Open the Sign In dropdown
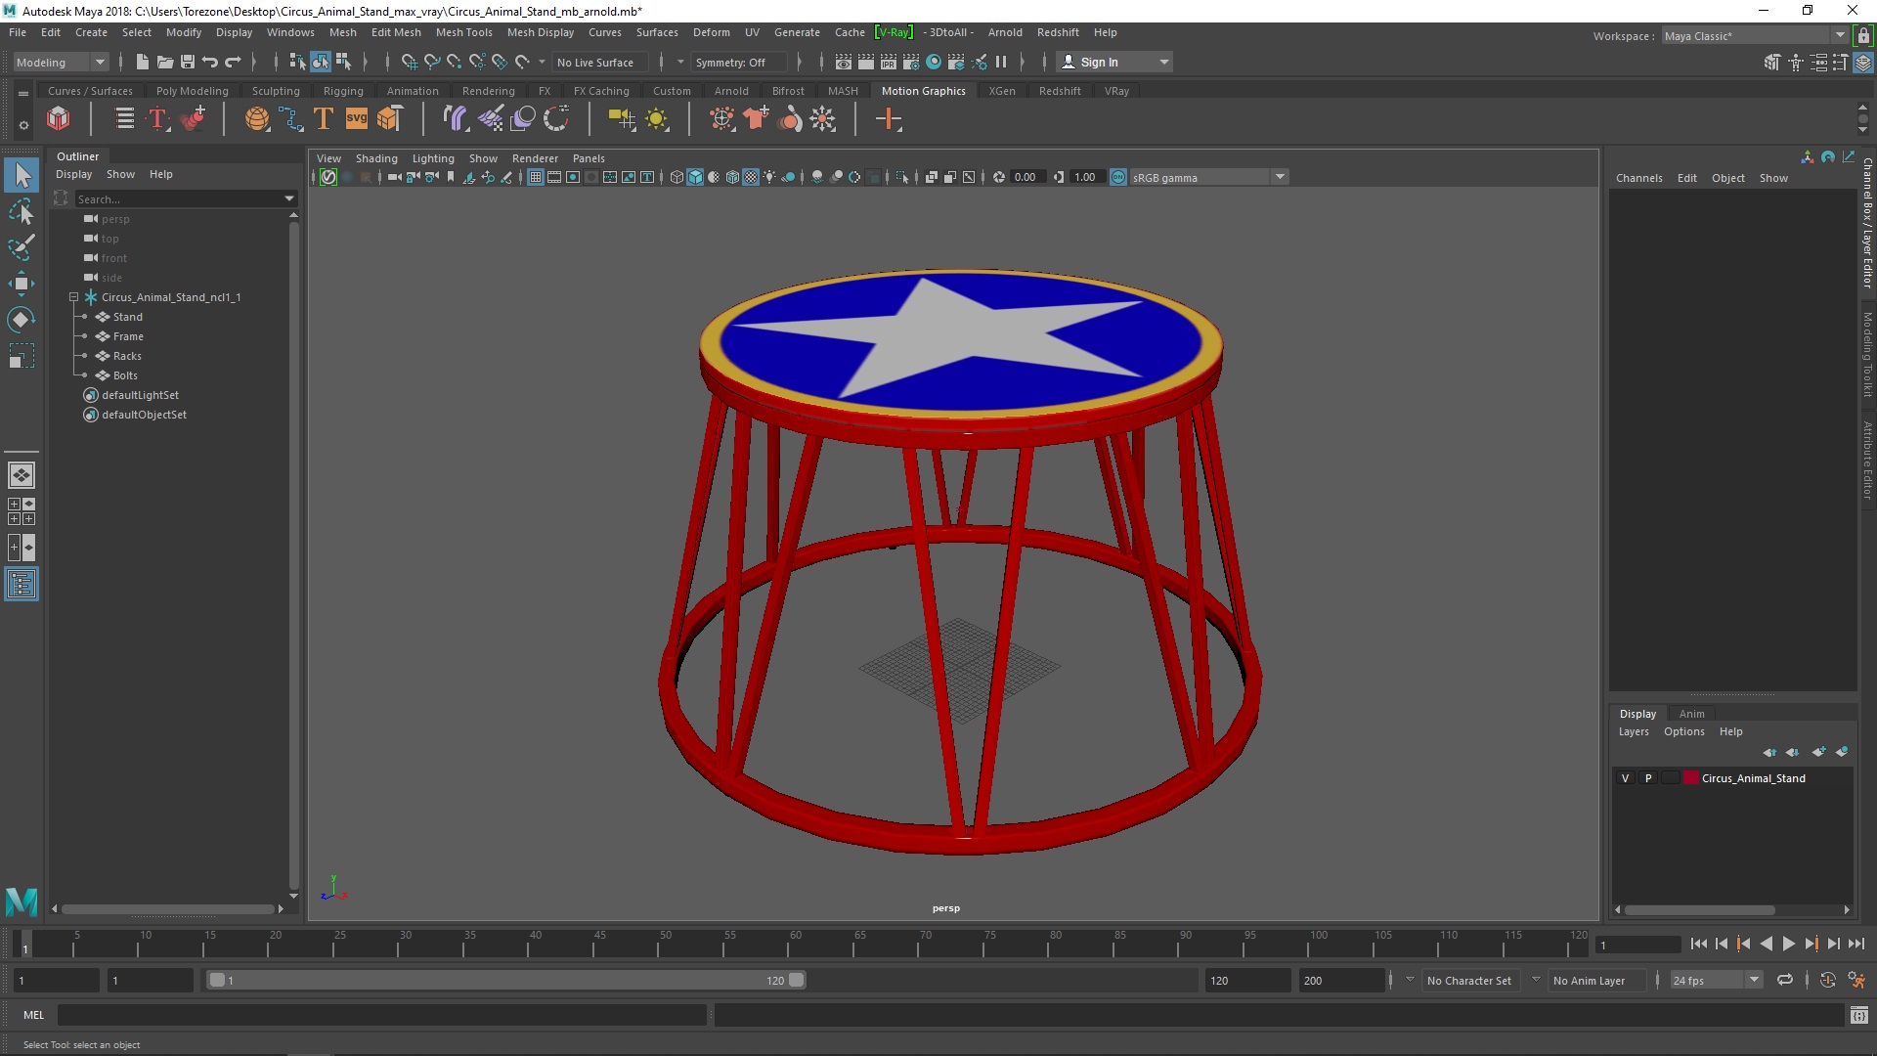 click(1114, 62)
